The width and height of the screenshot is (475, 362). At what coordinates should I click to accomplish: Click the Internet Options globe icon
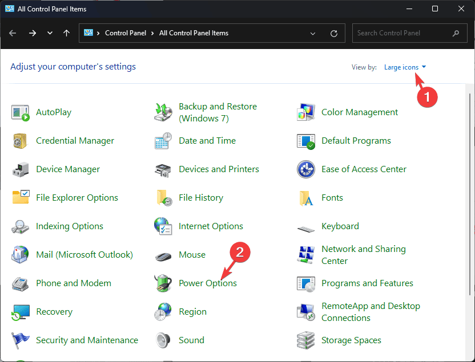coord(163,226)
